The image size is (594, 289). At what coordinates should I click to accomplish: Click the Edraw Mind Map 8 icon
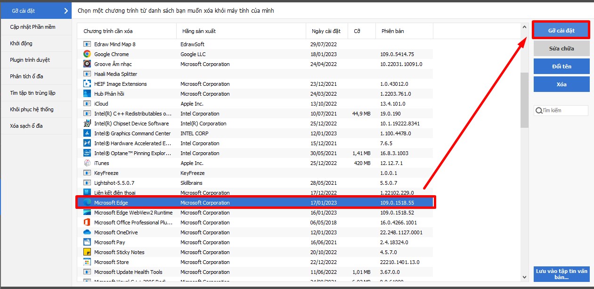87,44
